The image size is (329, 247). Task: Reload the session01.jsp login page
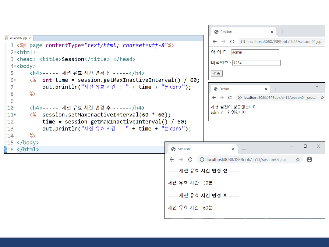232,42
